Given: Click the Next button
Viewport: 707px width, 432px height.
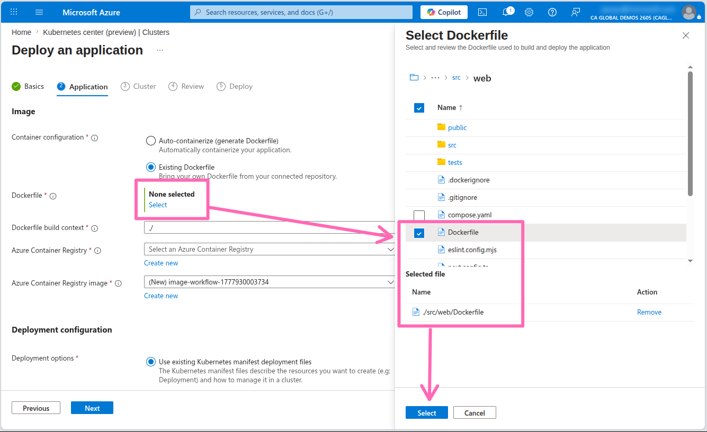Looking at the screenshot, I should tap(92, 408).
